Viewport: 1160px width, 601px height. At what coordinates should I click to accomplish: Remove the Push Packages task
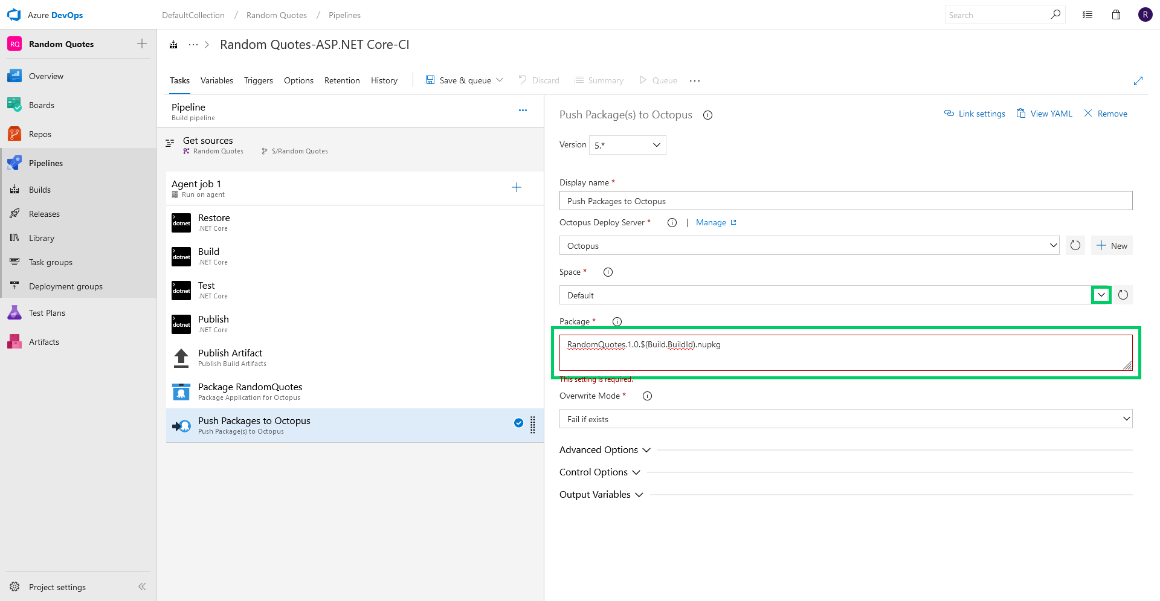click(x=1106, y=114)
